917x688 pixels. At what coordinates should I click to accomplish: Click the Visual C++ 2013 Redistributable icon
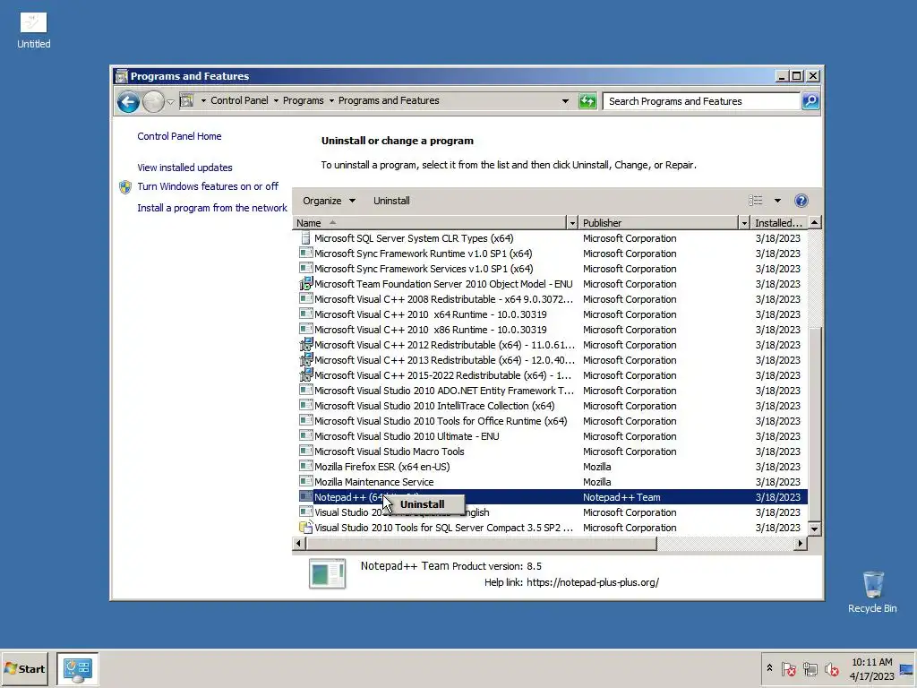(306, 360)
